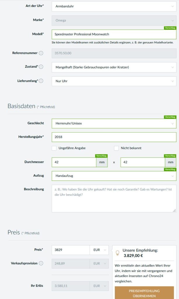Open the Lieferumfang dropdown showing Nur Uhr

pyautogui.click(x=114, y=81)
